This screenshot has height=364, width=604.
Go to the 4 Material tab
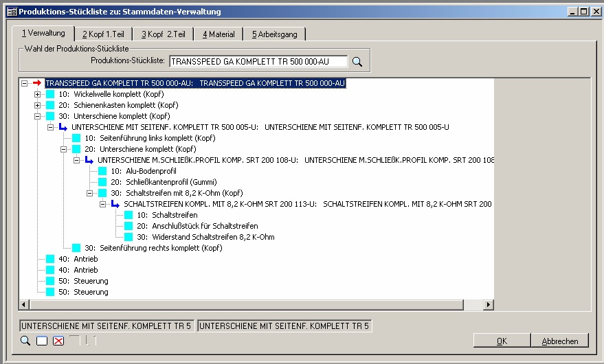(219, 34)
